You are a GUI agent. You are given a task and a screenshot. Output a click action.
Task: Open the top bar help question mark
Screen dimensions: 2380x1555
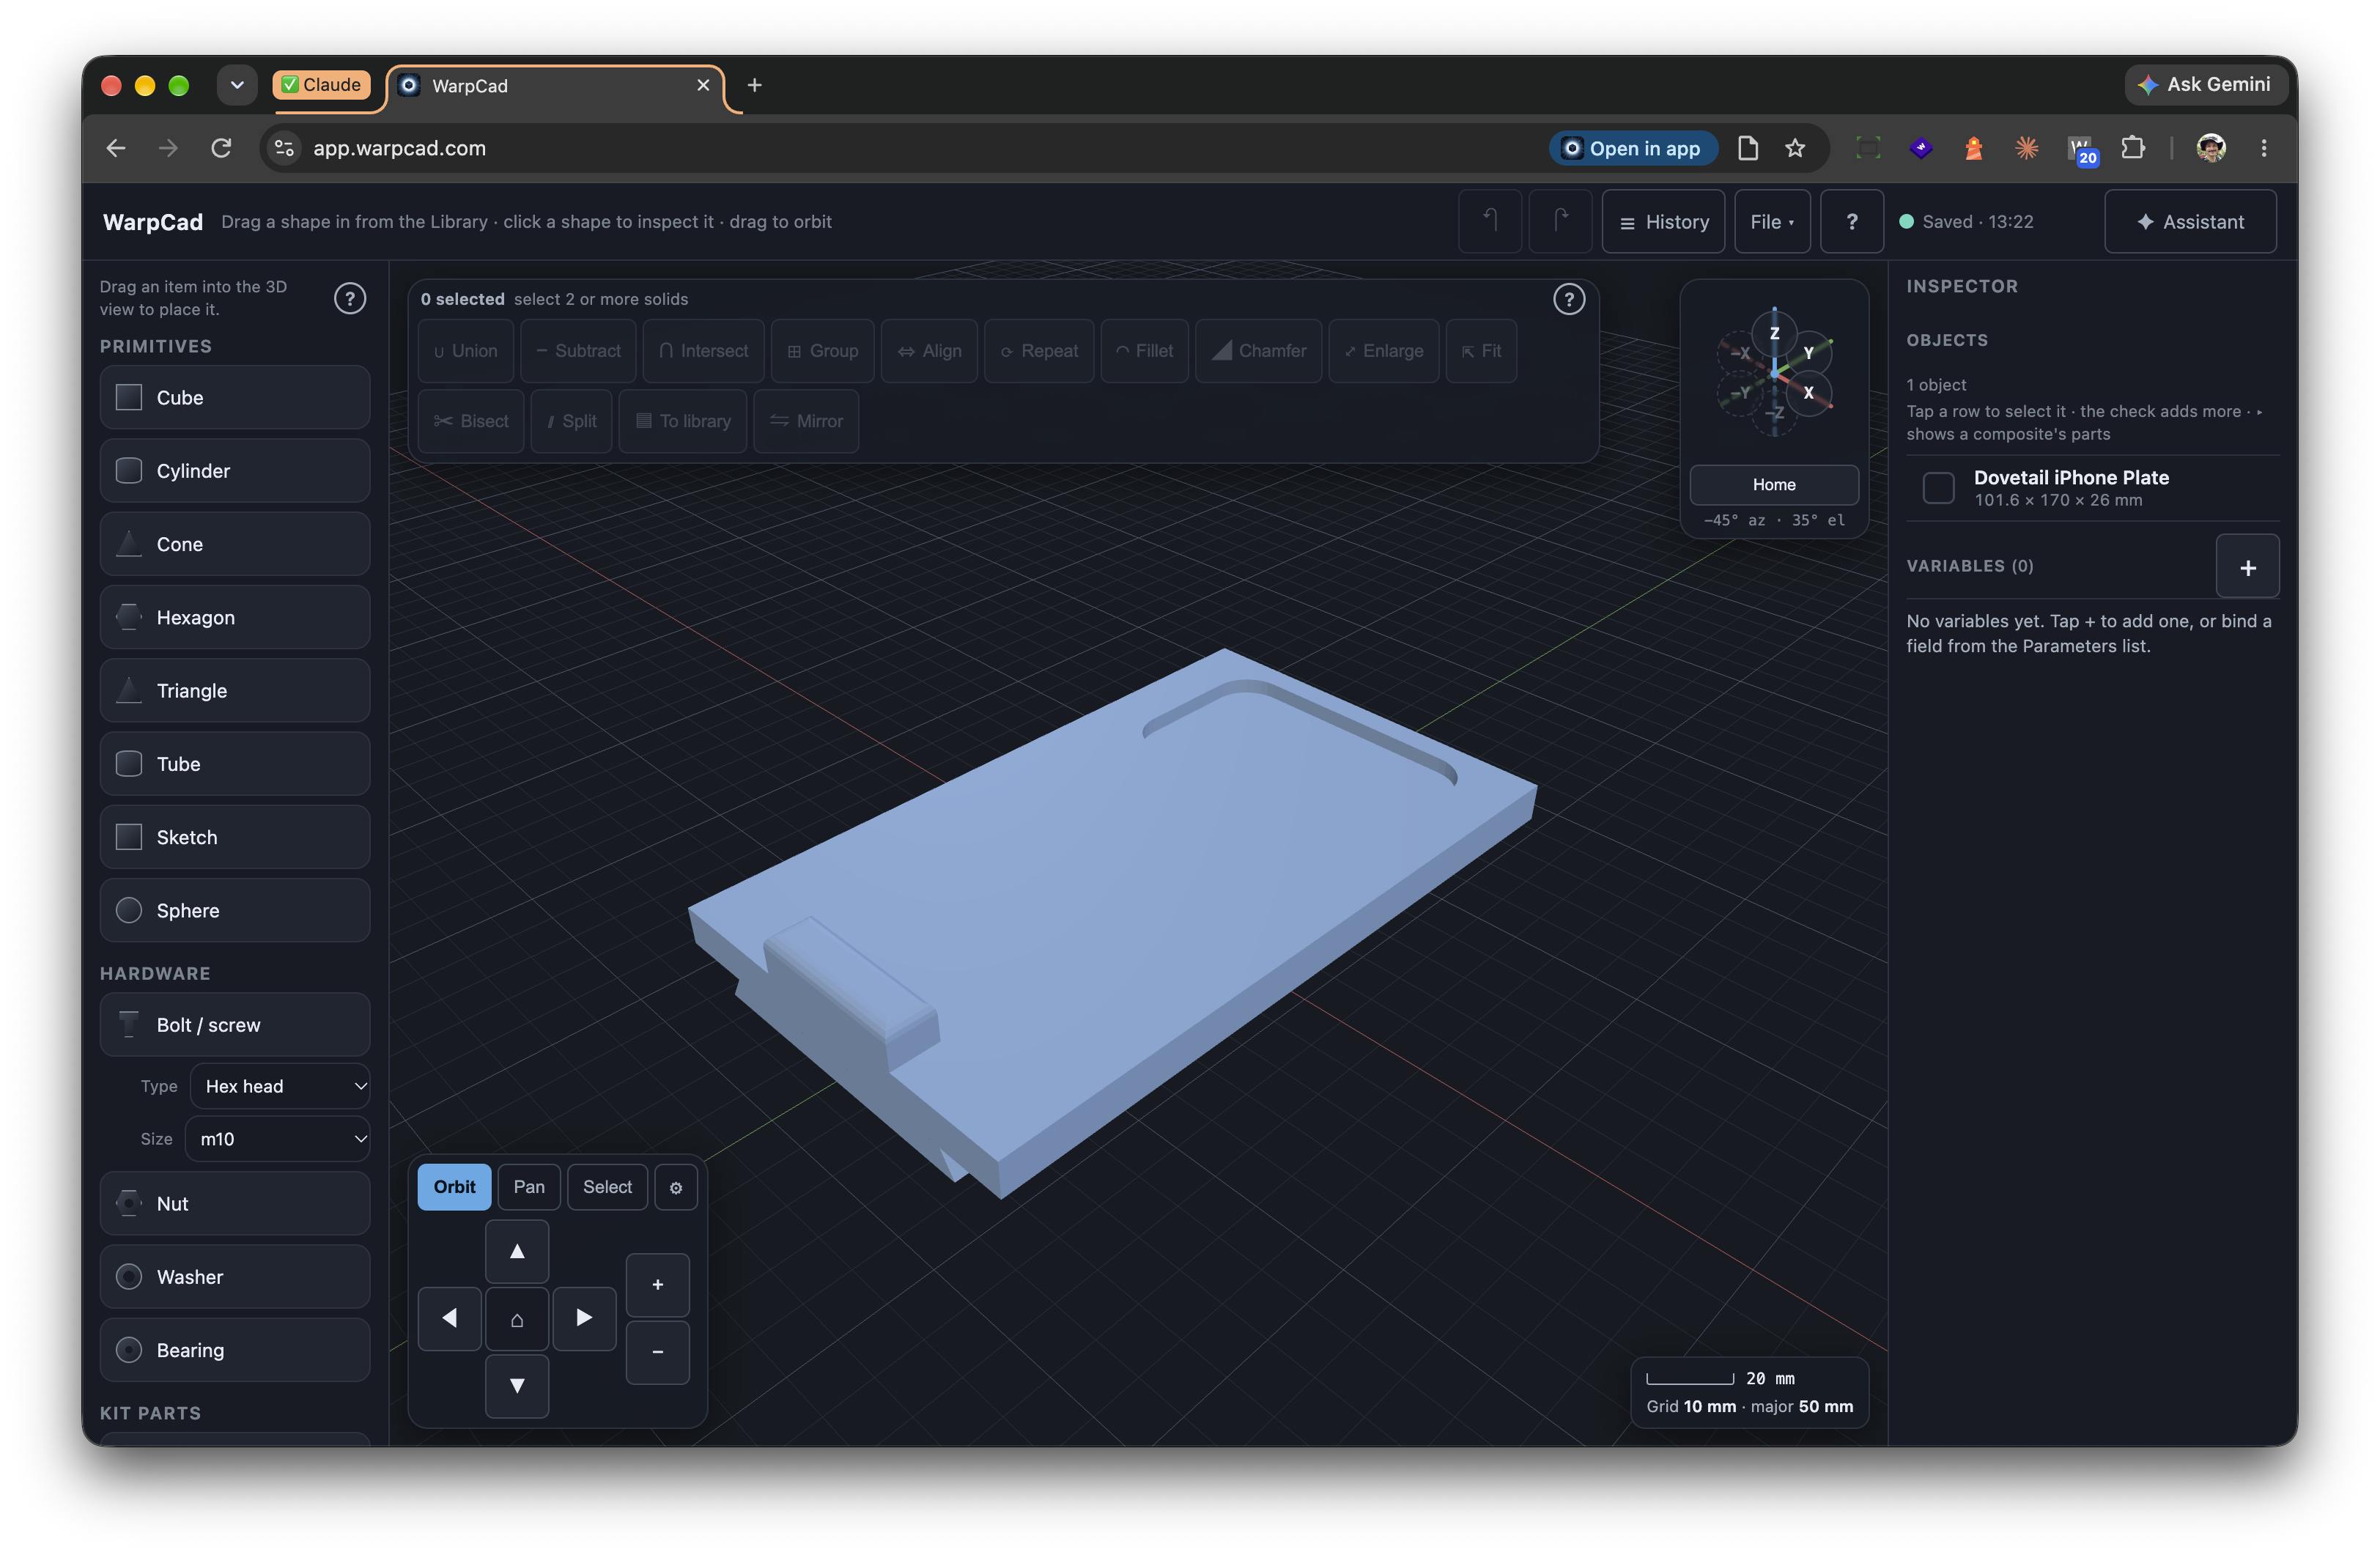[x=1851, y=222]
